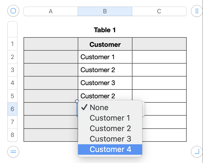Select Customer 1 from pop-up menu
Viewport: 203px width, 163px height.
click(110, 118)
